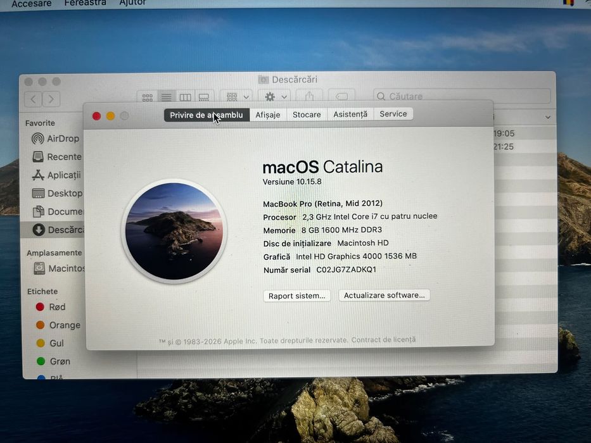Open the Ajutor menu in menu bar
This screenshot has height=443, width=591.
tap(132, 3)
